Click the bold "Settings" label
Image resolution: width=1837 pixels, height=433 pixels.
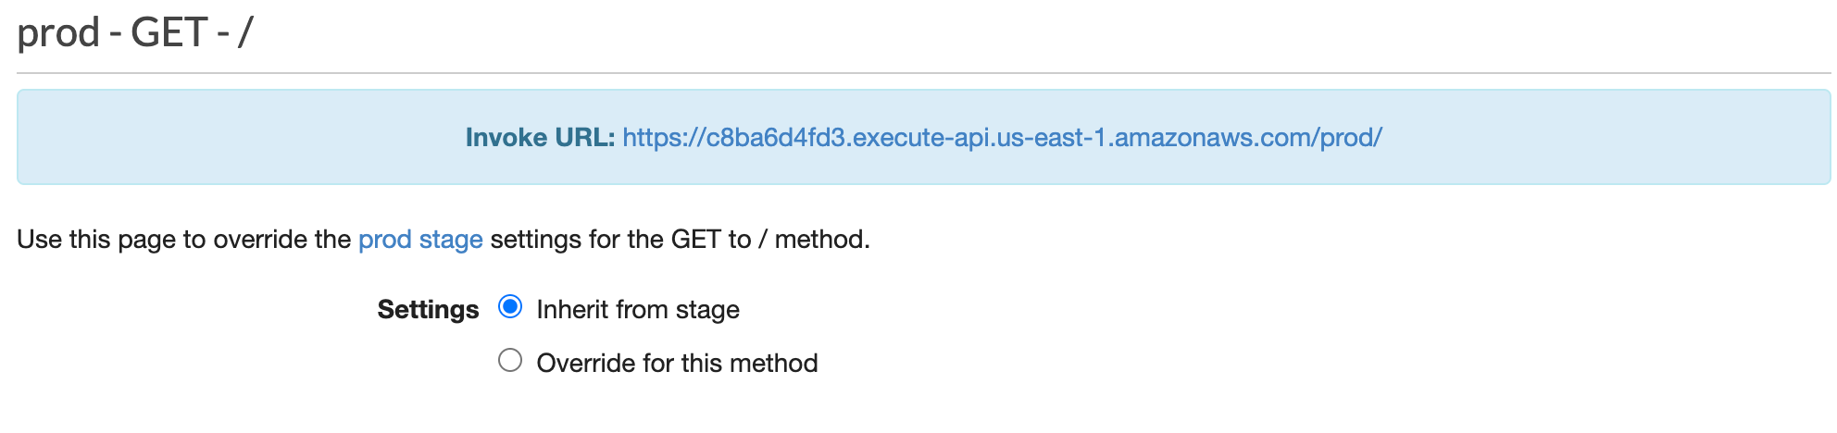[x=428, y=310]
